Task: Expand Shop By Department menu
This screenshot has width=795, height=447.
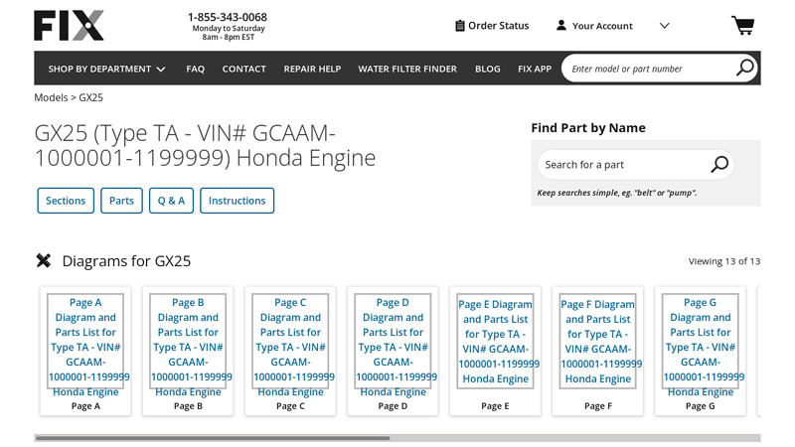Action: [106, 69]
